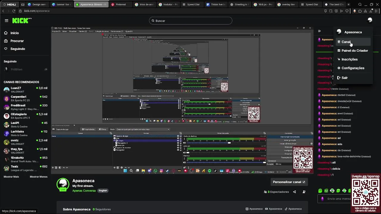Open Apasoneca's YouTube link
381x214 pixels.
(x=274, y=209)
